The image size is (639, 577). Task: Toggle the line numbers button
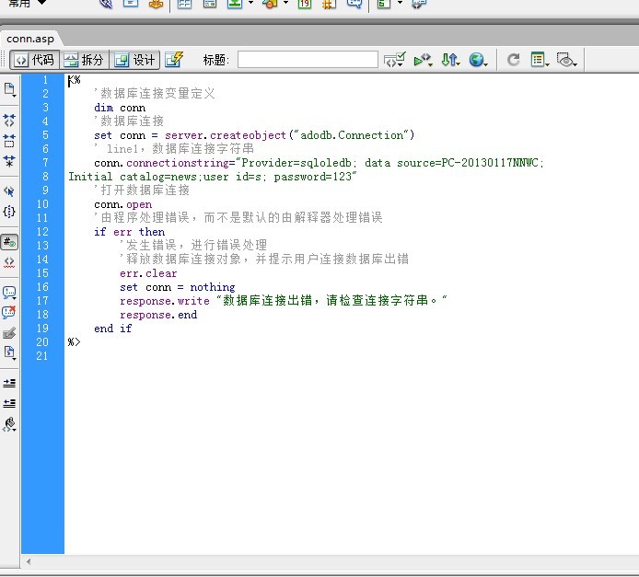click(9, 242)
